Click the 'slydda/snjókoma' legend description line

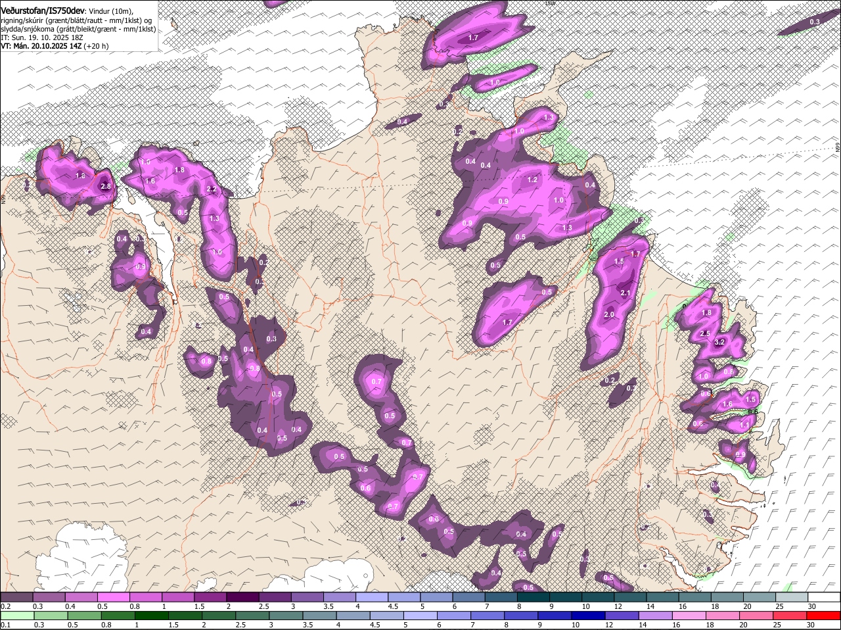(x=78, y=29)
